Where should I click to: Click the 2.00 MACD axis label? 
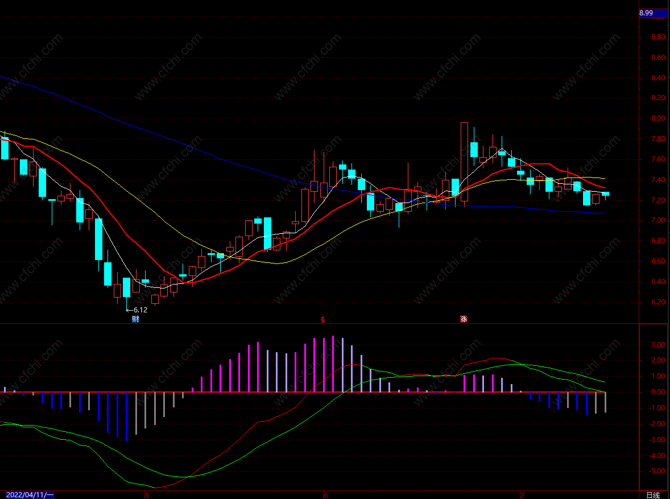(658, 361)
